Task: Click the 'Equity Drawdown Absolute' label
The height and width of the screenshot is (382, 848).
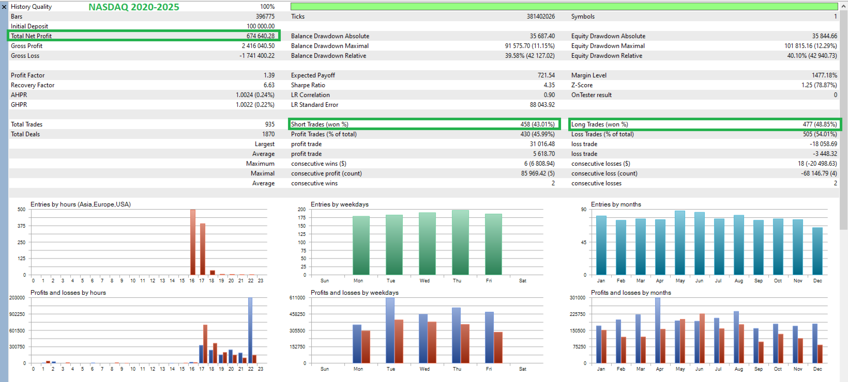Action: tap(608, 36)
